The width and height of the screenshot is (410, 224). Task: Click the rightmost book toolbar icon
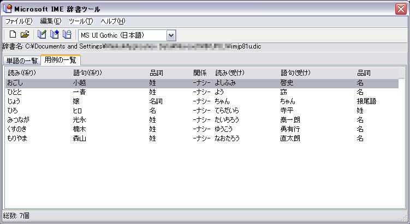tap(67, 35)
